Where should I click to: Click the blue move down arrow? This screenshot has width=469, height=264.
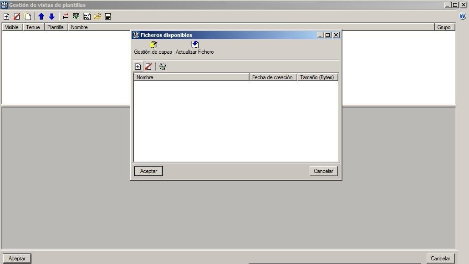51,16
